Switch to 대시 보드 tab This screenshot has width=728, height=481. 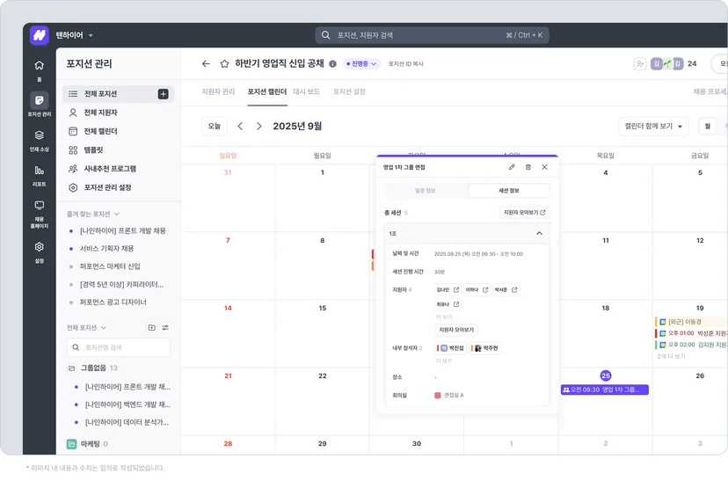coord(307,92)
